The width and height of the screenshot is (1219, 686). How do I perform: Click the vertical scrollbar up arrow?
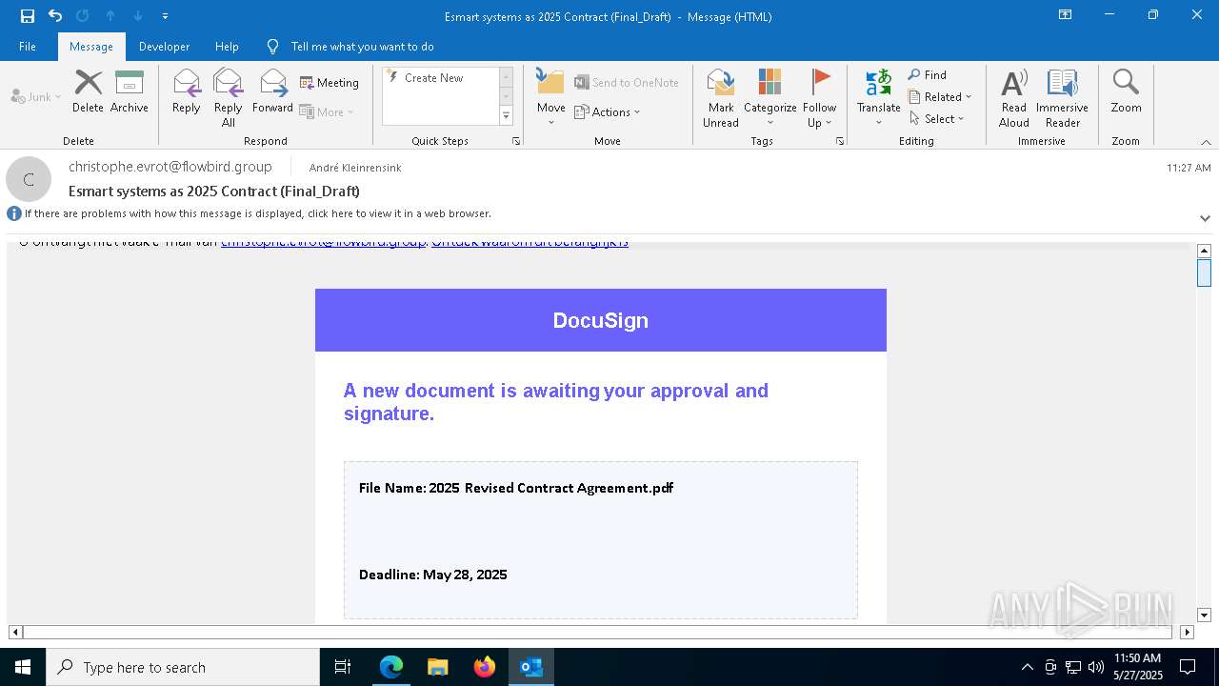tap(1204, 251)
